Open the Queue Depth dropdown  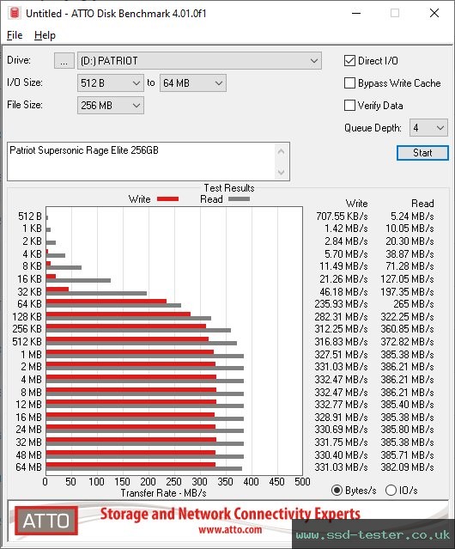(428, 128)
